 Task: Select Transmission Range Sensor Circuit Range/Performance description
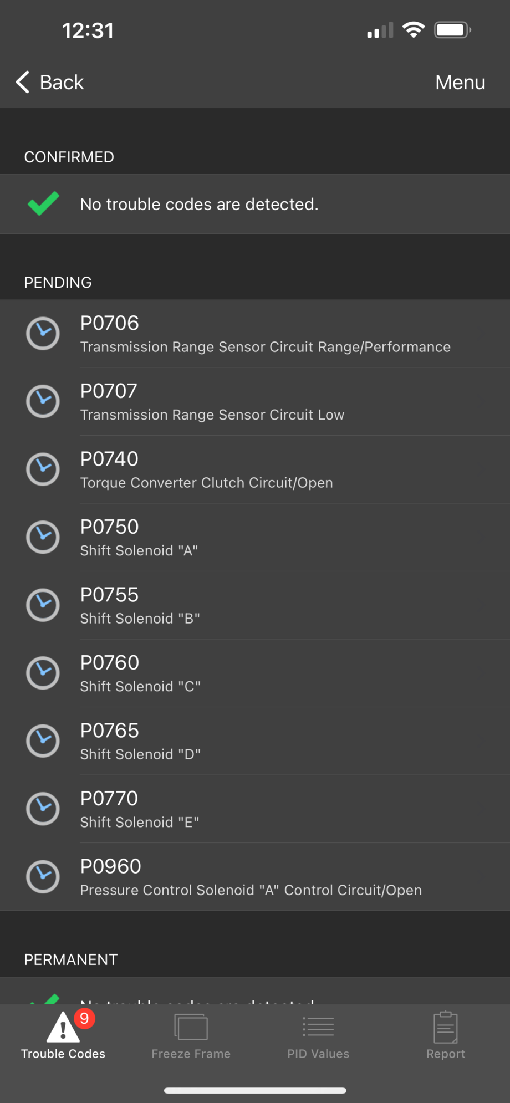pyautogui.click(x=265, y=347)
